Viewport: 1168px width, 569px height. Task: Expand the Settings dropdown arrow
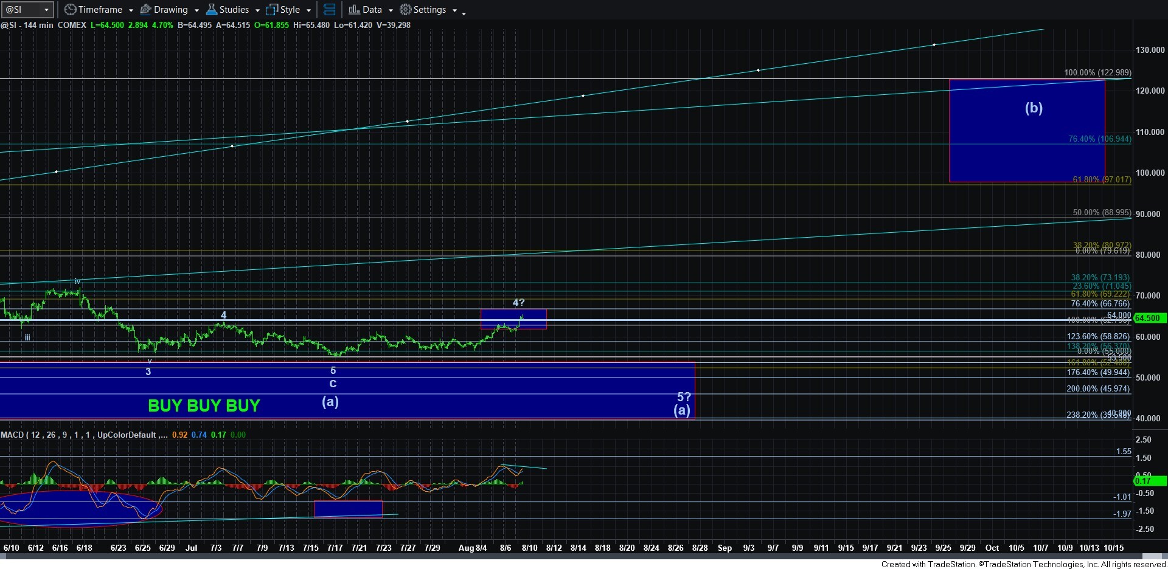pyautogui.click(x=454, y=10)
